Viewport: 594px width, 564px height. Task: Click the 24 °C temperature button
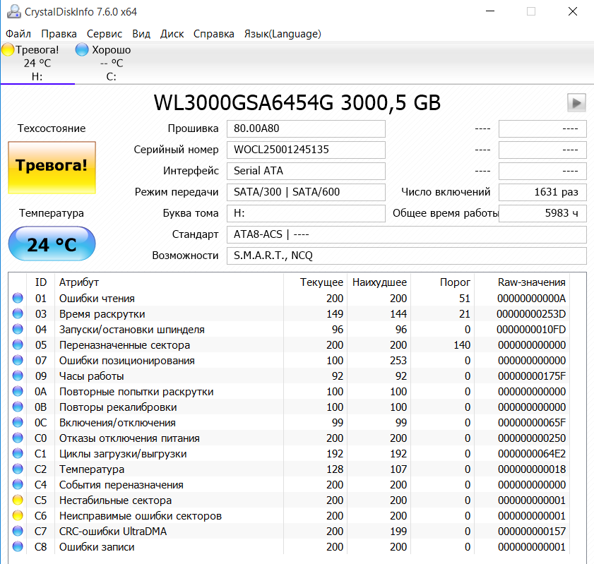[52, 244]
